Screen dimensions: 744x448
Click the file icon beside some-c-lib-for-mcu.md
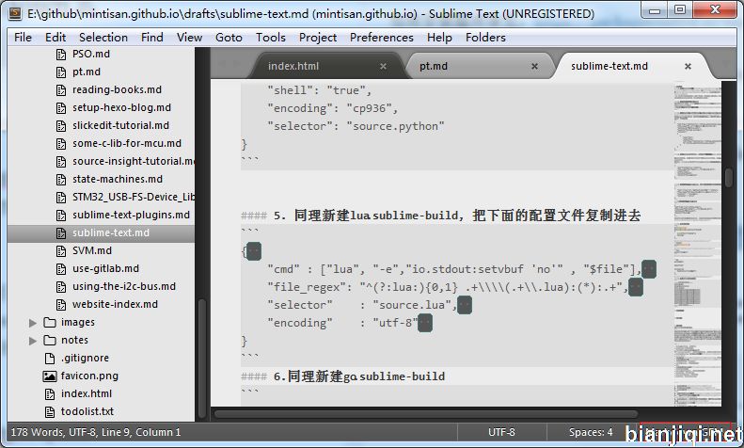pyautogui.click(x=61, y=144)
